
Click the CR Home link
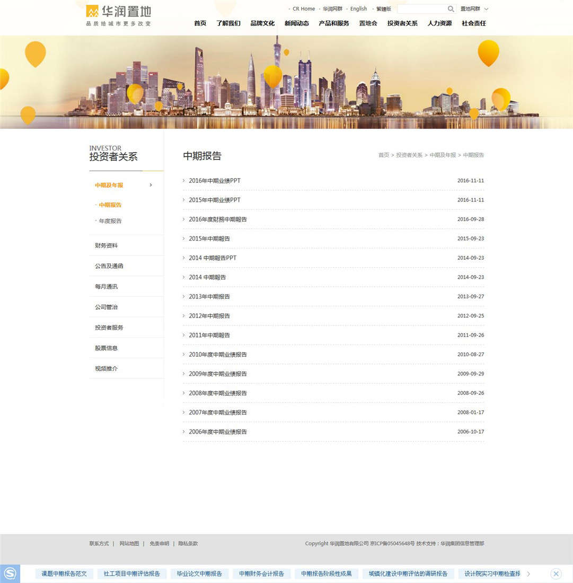pyautogui.click(x=303, y=8)
